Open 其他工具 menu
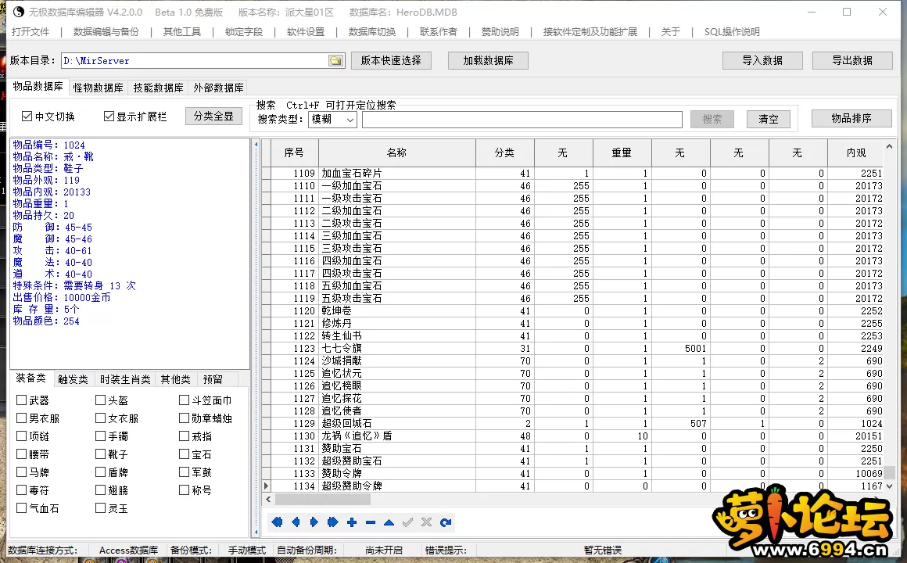This screenshot has width=907, height=563. pos(182,32)
